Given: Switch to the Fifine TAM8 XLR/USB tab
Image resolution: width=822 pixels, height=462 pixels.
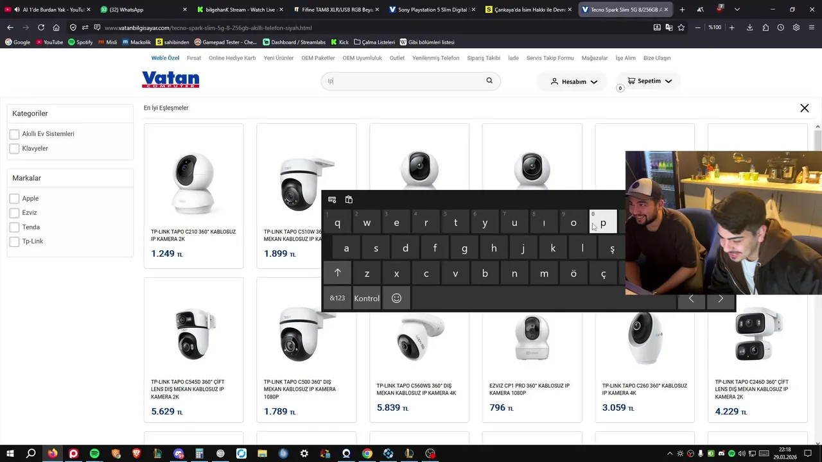Looking at the screenshot, I should pyautogui.click(x=335, y=10).
